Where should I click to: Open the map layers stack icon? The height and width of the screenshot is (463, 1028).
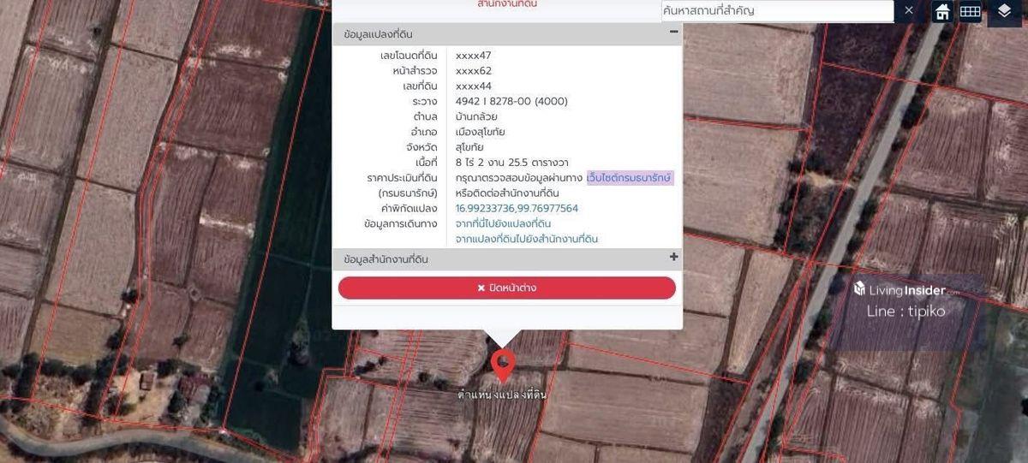coord(1004,12)
